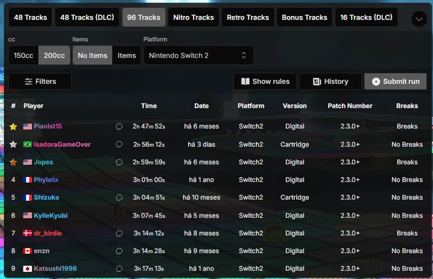Click the Patch Number column header
The height and width of the screenshot is (279, 433).
coord(350,106)
